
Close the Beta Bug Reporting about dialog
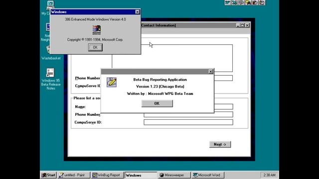(210, 72)
